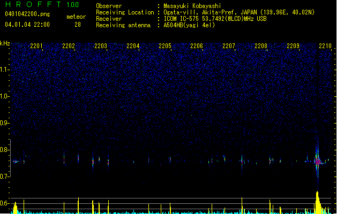Viewport: 337px width, 214px height.
Task: Click the 2209 time marker
Action: click(x=293, y=46)
